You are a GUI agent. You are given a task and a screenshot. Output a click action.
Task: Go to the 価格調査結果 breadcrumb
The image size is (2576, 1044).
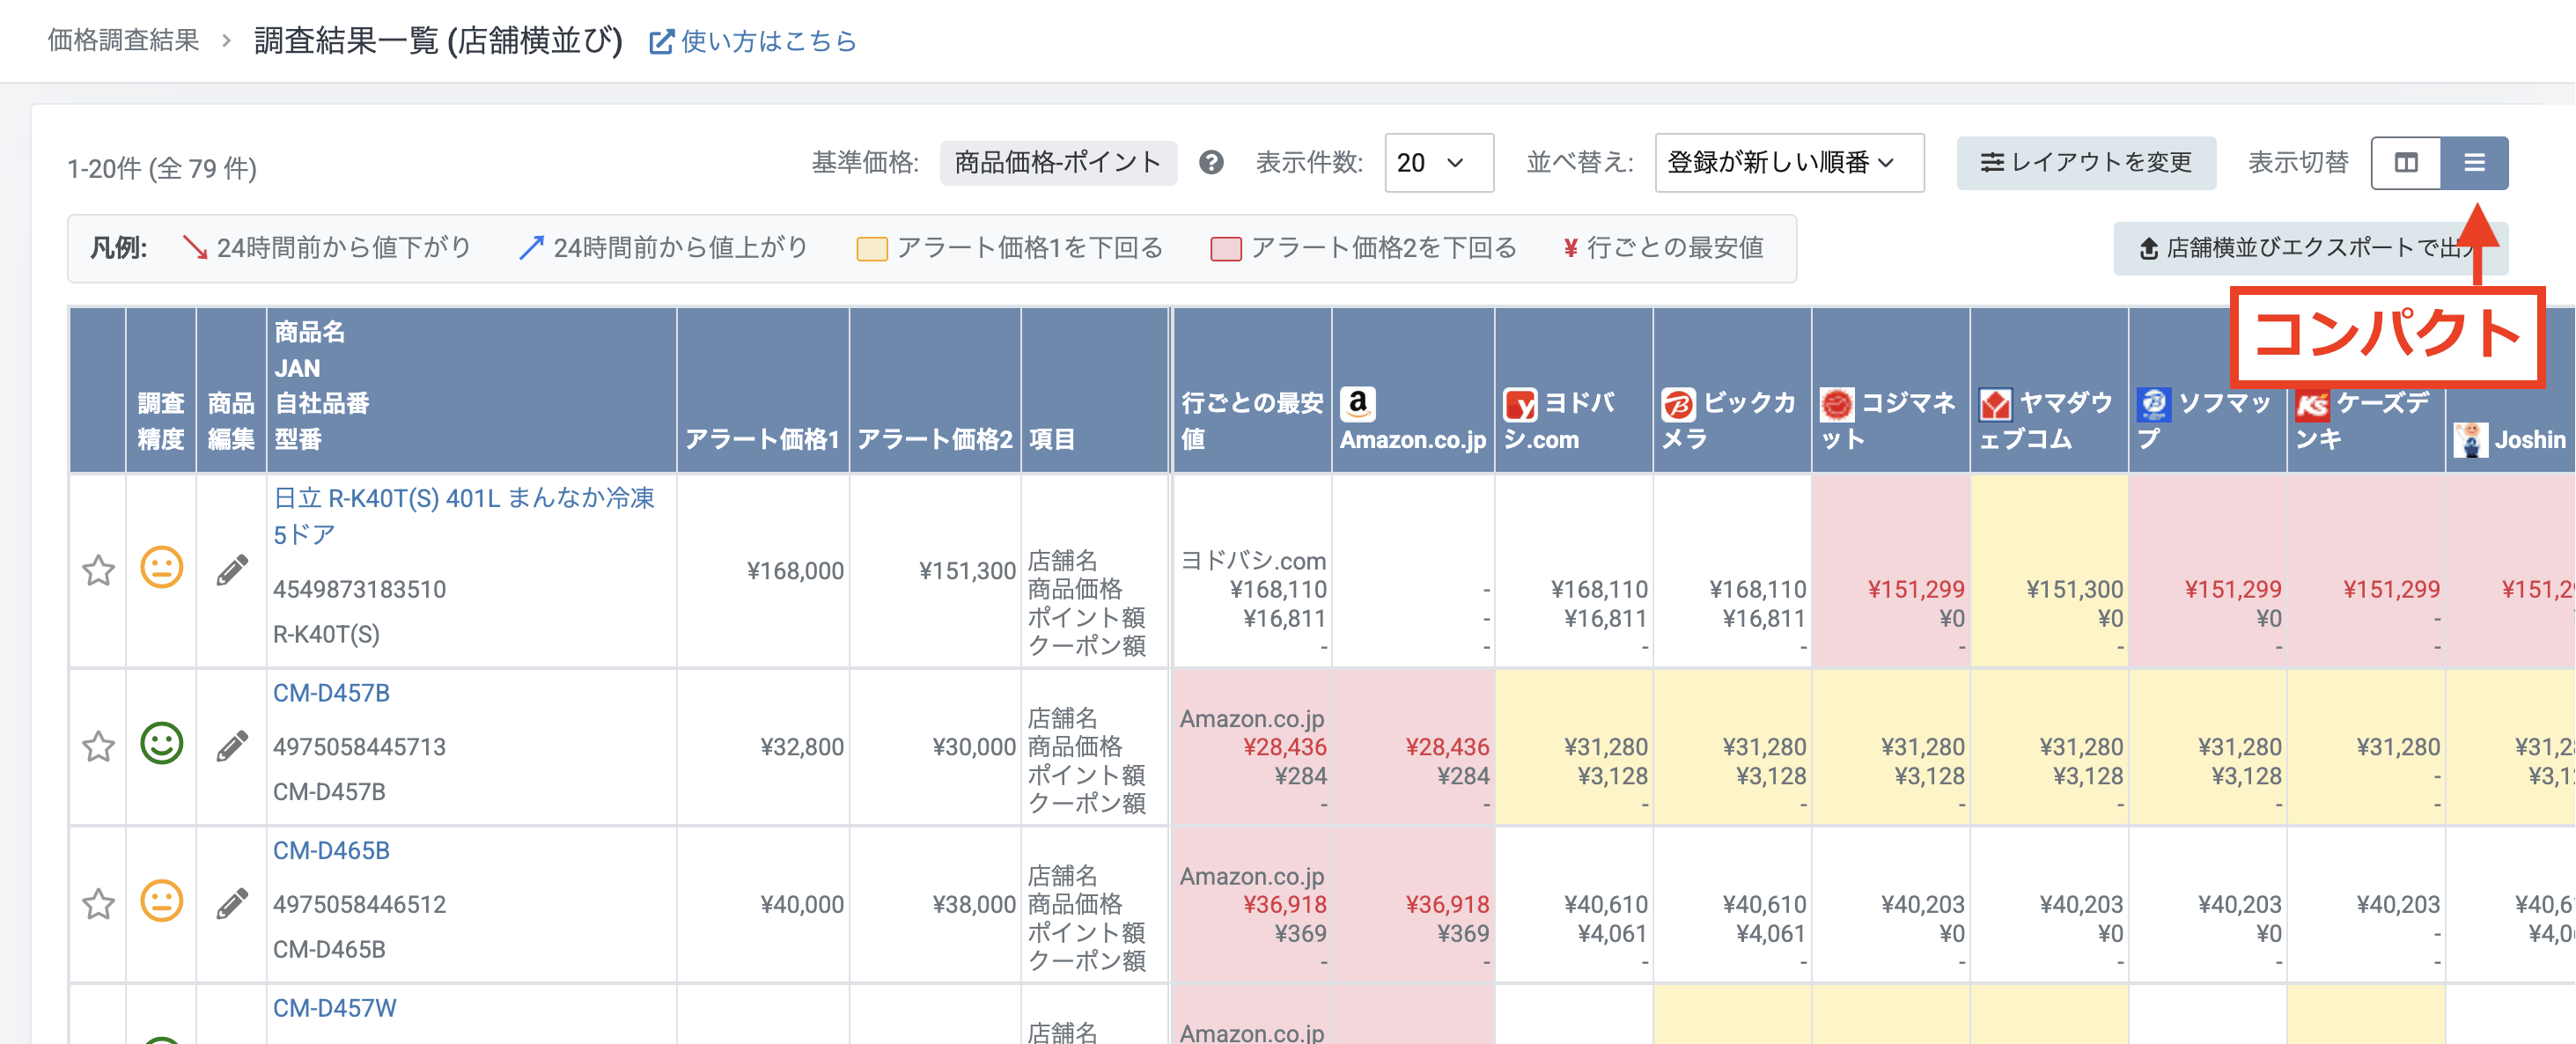pos(123,41)
